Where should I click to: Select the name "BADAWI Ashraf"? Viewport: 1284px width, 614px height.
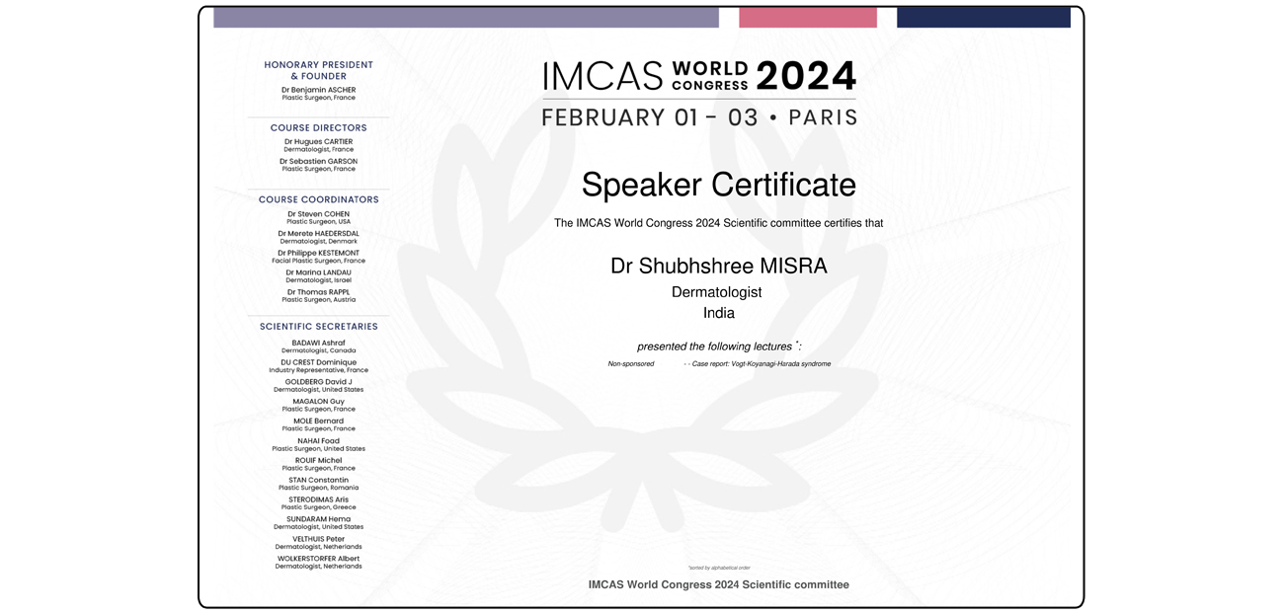click(x=318, y=343)
